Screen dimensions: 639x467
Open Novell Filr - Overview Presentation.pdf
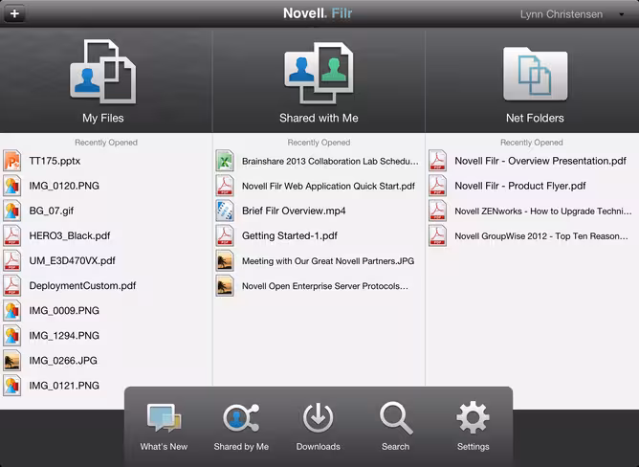pos(540,161)
